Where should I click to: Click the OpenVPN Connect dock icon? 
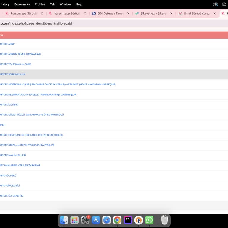(x=139, y=220)
